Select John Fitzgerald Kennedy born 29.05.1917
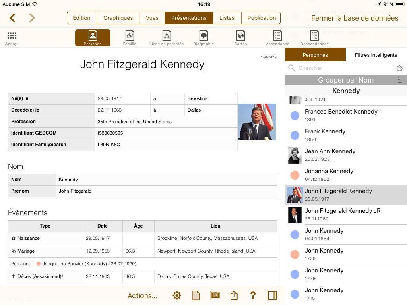 pyautogui.click(x=346, y=195)
